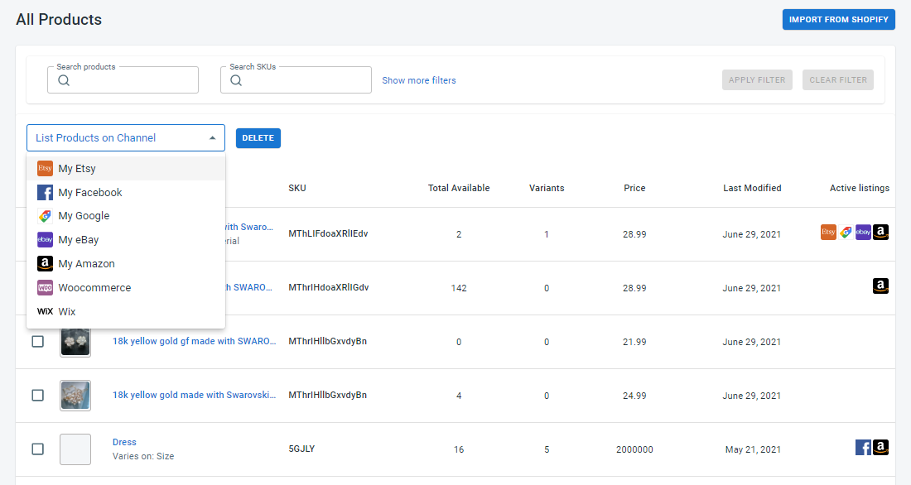Click the SKU column header
Image resolution: width=911 pixels, height=485 pixels.
point(296,188)
